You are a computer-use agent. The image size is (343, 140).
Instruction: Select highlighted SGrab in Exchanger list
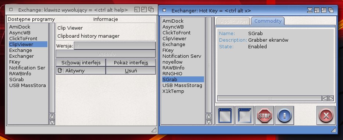(x=183, y=80)
